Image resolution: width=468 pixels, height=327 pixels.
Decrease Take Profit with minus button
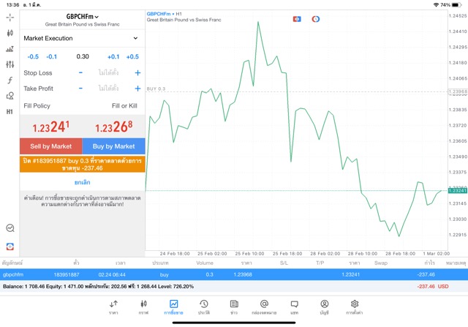pos(80,89)
